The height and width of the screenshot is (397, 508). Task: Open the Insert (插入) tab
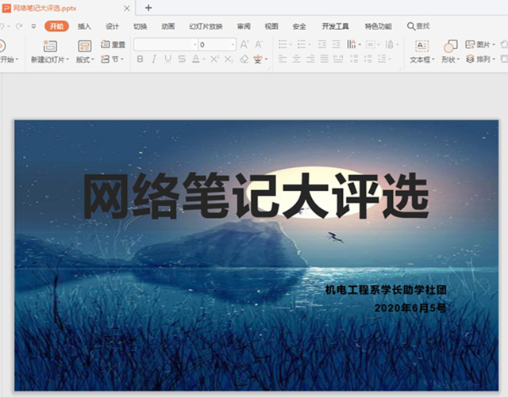click(84, 26)
